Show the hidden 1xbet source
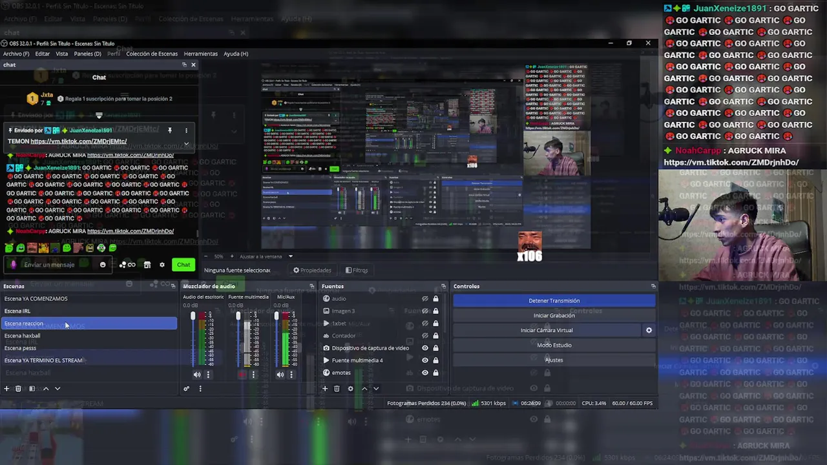The width and height of the screenshot is (827, 465). [x=424, y=324]
